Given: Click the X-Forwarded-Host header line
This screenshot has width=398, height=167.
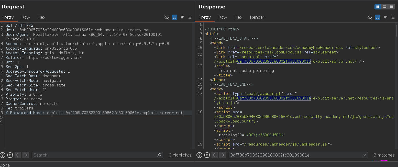Looking at the screenshot, I should (x=94, y=113).
